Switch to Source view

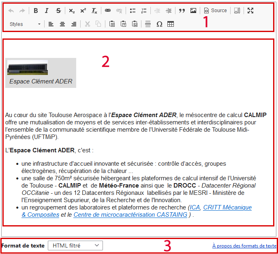tap(215, 11)
